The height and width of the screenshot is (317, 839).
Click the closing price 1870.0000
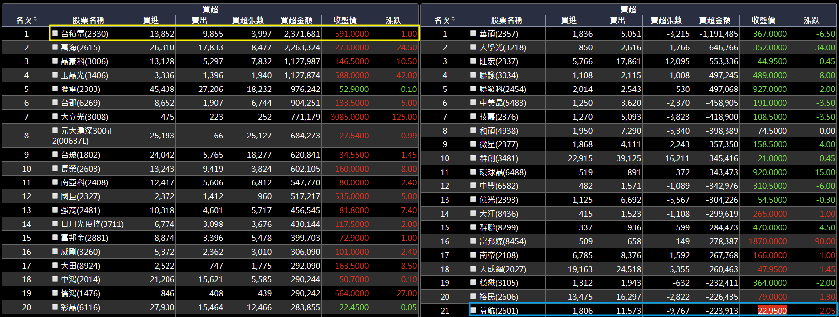pyautogui.click(x=768, y=241)
